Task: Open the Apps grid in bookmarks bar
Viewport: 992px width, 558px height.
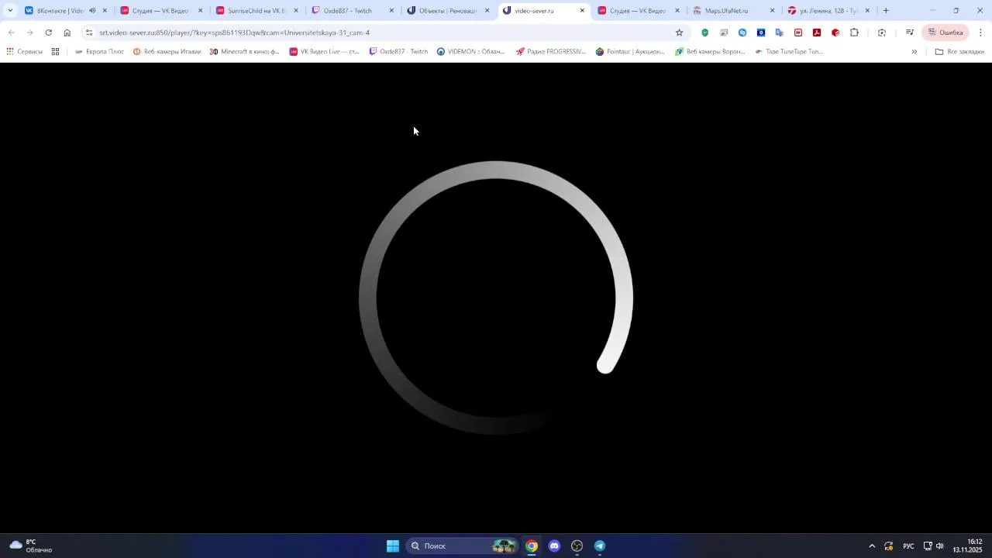Action: [x=55, y=52]
